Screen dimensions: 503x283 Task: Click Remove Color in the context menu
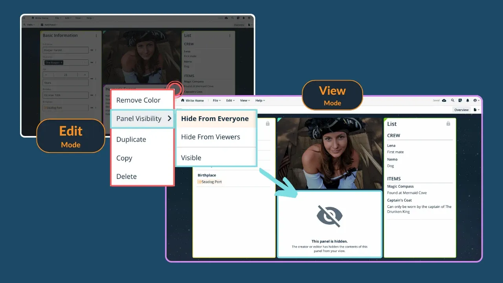[138, 100]
